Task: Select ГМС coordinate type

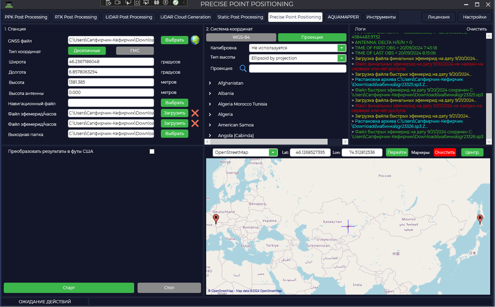Action: pyautogui.click(x=135, y=51)
